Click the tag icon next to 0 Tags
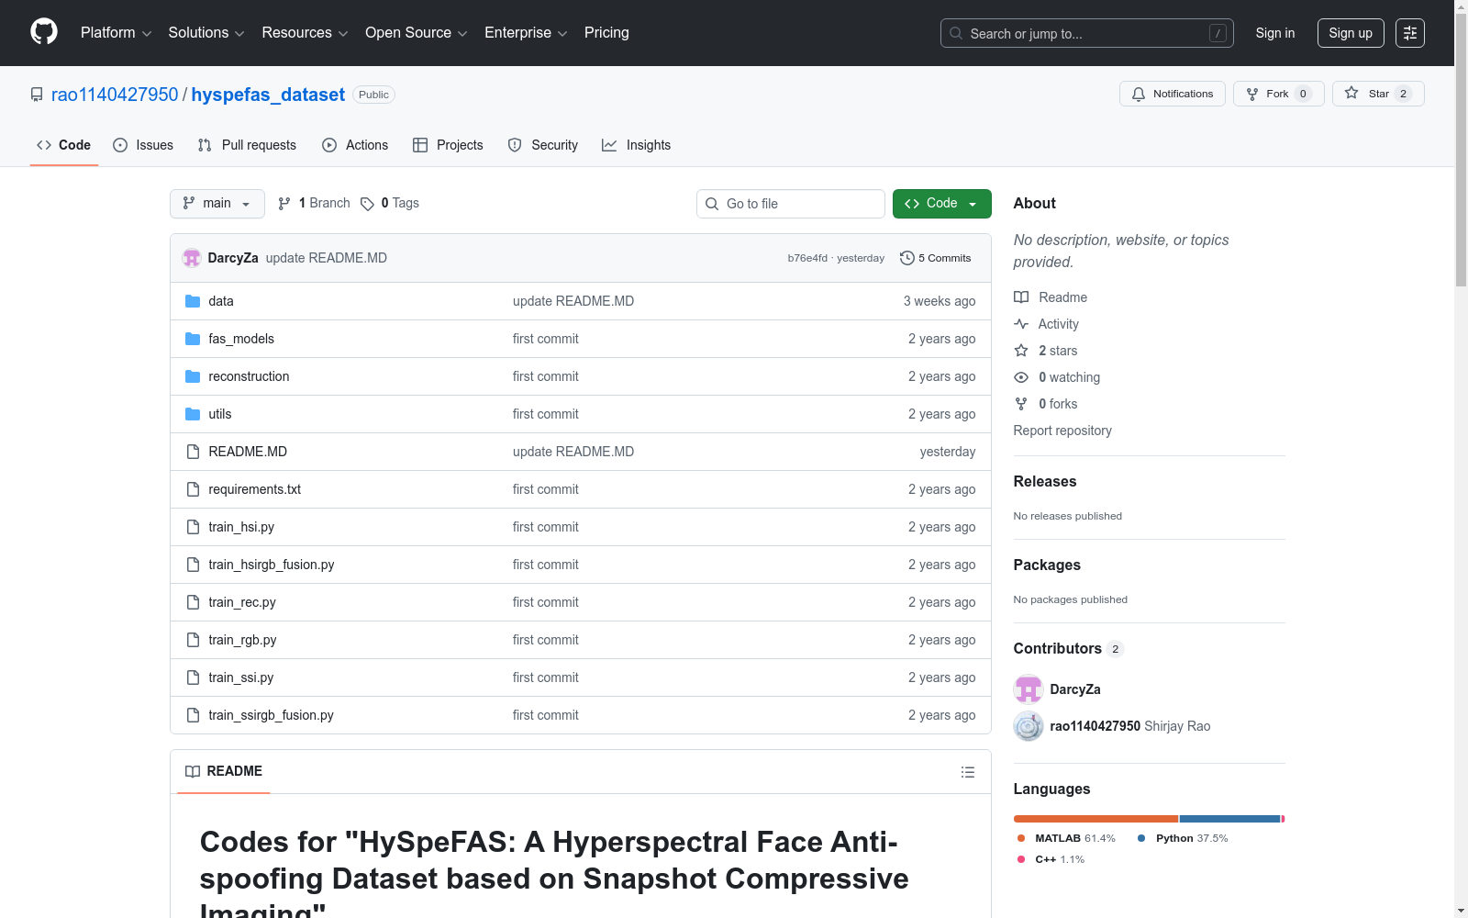1468x918 pixels. tap(367, 204)
